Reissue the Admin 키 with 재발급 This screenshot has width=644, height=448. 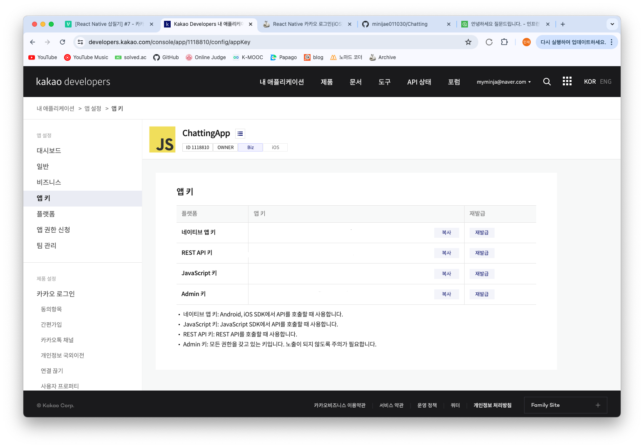482,294
